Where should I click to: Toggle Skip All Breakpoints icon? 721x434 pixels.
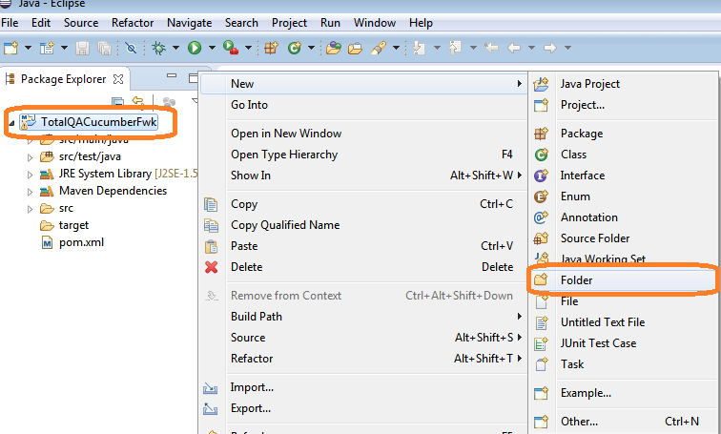click(x=131, y=48)
